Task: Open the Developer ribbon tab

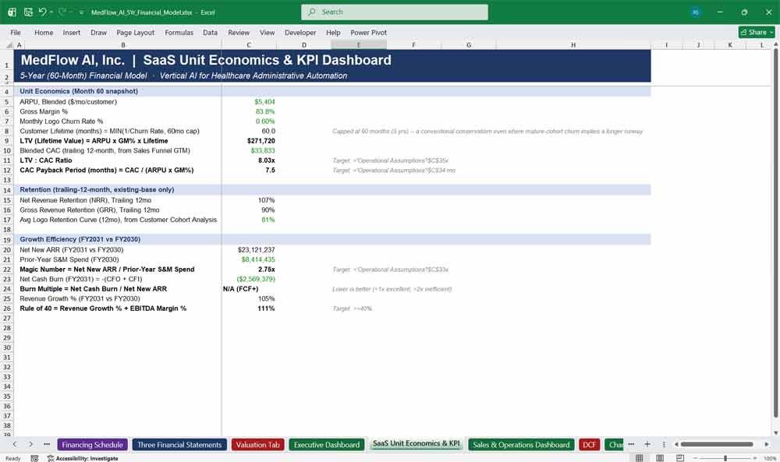Action: (x=300, y=32)
